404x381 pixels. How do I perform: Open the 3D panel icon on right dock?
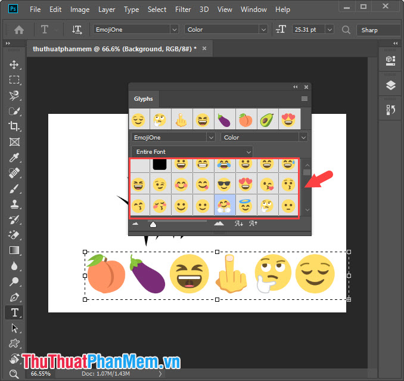[x=391, y=61]
